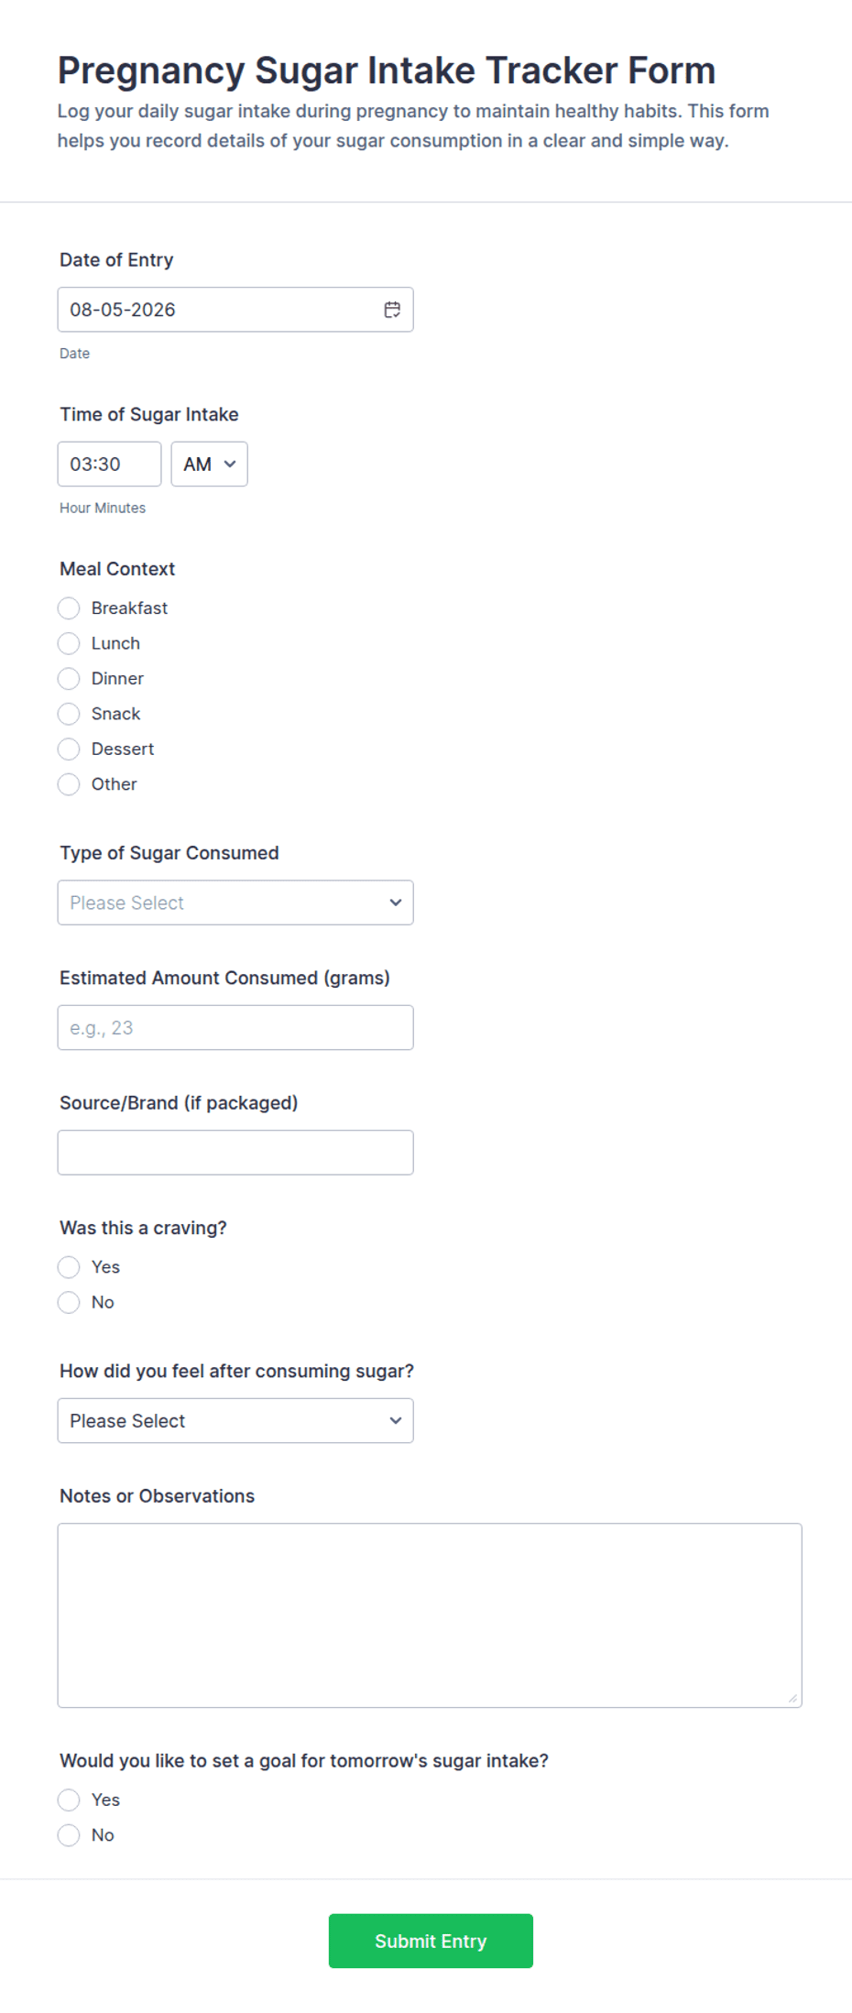
Task: Open the calendar date picker icon
Action: pos(392,310)
